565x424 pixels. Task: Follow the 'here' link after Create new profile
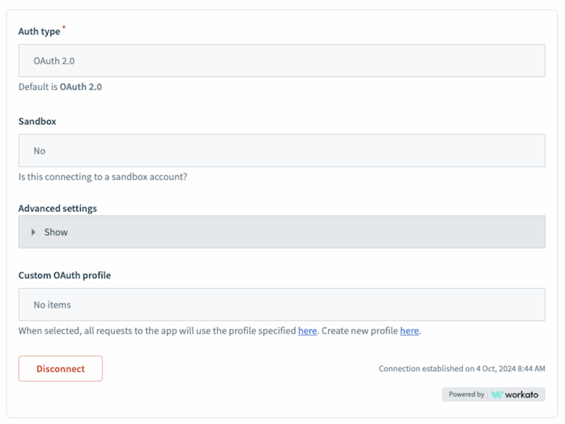(x=409, y=331)
